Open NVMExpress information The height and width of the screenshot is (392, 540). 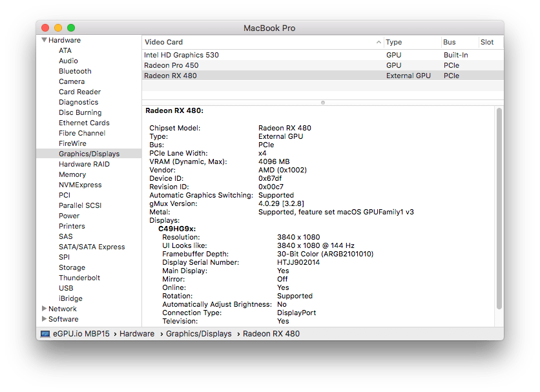[x=80, y=185]
